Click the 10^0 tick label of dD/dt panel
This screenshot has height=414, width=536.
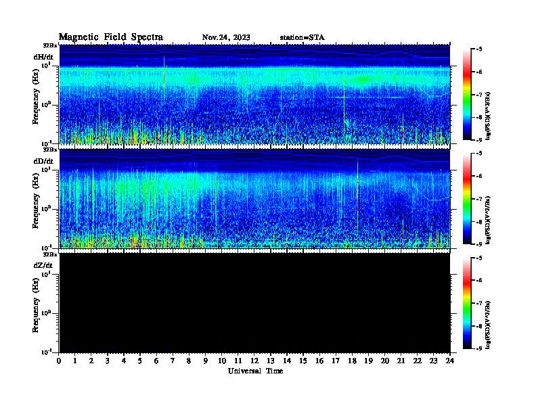tap(46, 209)
